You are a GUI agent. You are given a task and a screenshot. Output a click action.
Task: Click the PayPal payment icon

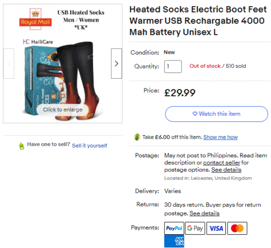click(x=174, y=228)
